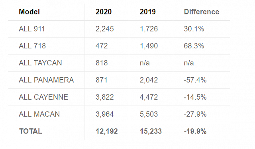
Task: Click the 2,245 sales cell
Action: [x=104, y=29]
